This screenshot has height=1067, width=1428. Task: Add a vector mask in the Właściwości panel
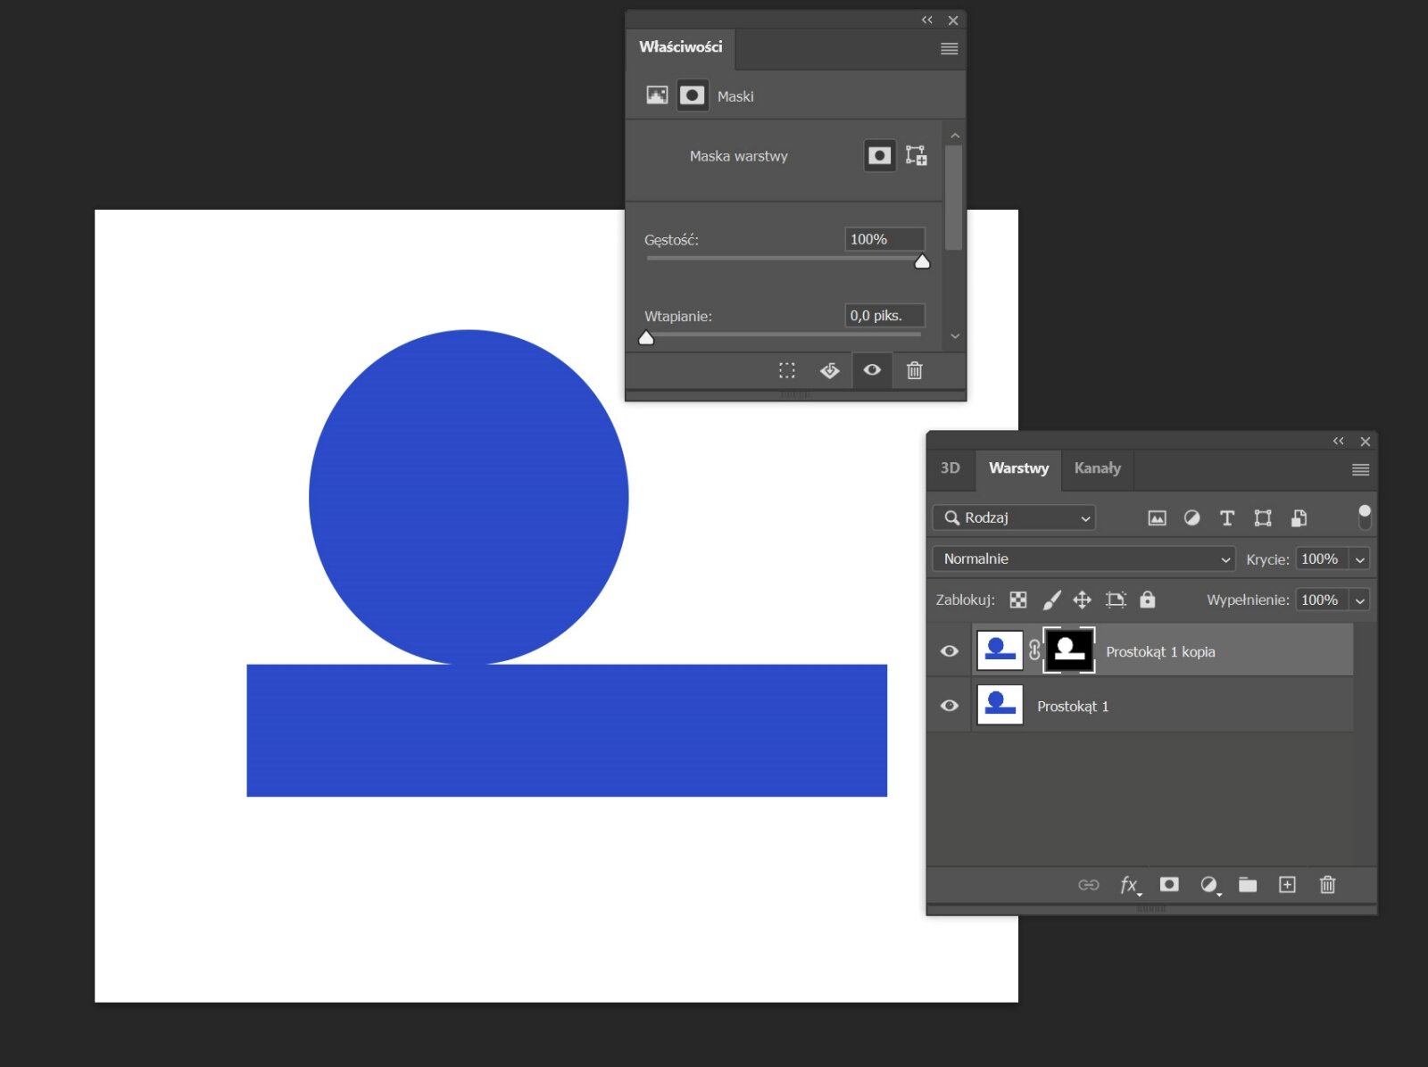tap(917, 154)
